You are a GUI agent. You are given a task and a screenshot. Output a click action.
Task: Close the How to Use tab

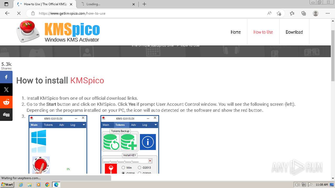71,4
